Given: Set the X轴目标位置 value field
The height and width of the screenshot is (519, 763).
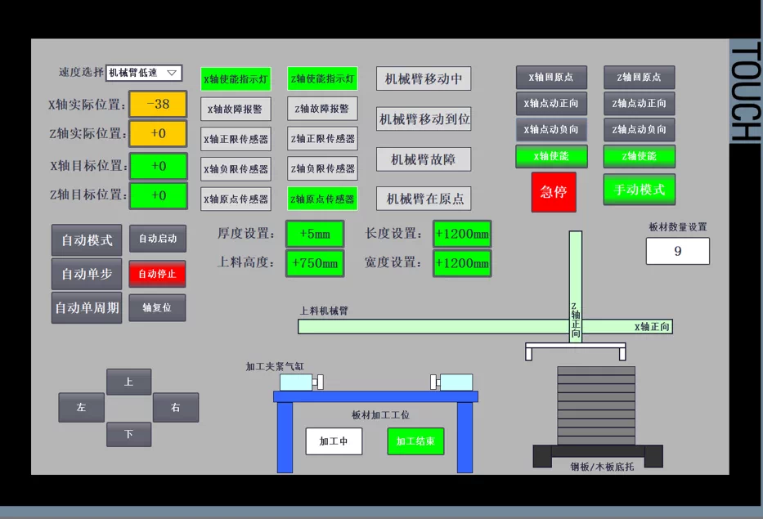Looking at the screenshot, I should 158,166.
